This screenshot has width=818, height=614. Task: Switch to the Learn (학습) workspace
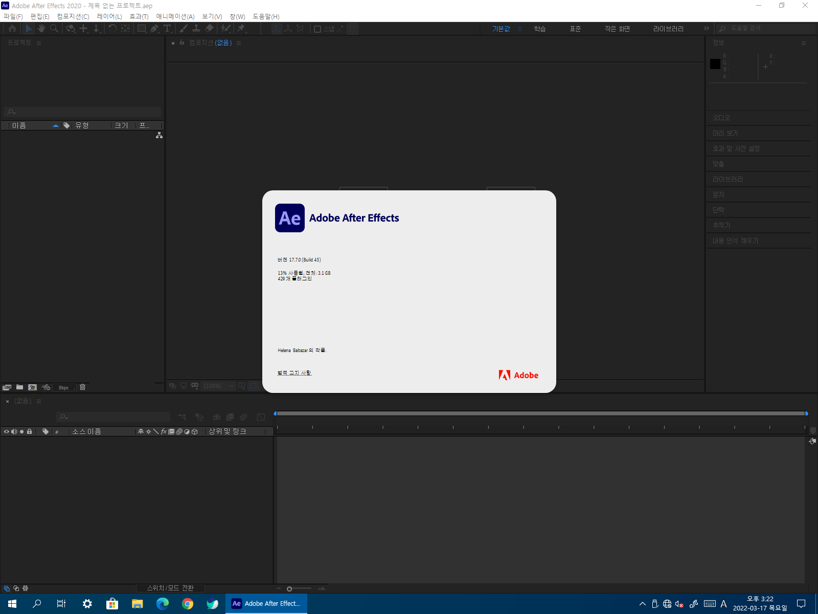[x=540, y=29]
